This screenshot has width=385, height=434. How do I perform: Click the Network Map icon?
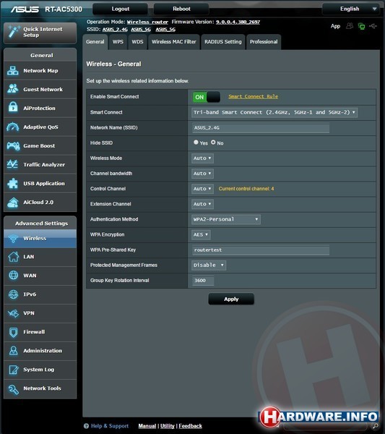point(13,71)
